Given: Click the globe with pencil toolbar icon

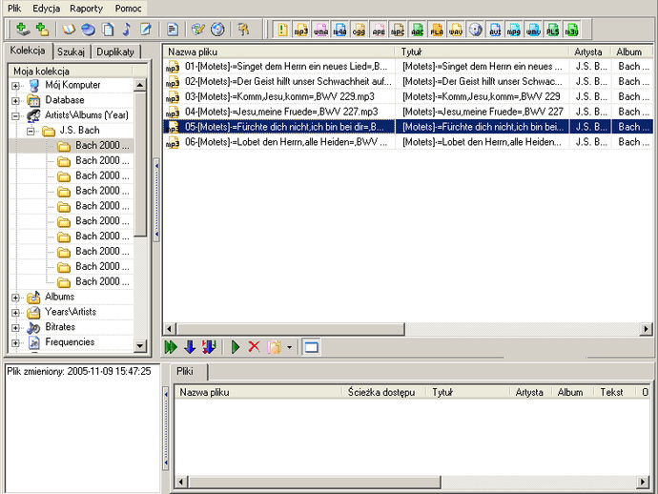Looking at the screenshot, I should point(197,30).
